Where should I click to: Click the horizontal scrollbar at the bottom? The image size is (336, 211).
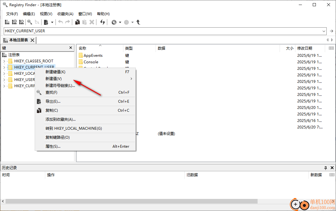click(131, 201)
